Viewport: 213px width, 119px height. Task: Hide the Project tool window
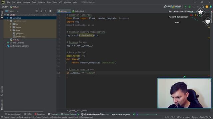[54, 11]
